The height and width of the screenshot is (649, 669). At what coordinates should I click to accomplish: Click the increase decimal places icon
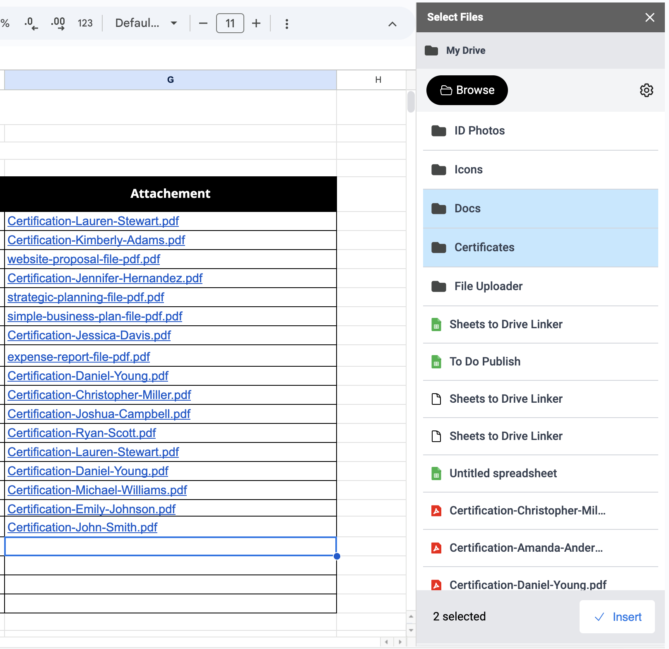pos(58,23)
